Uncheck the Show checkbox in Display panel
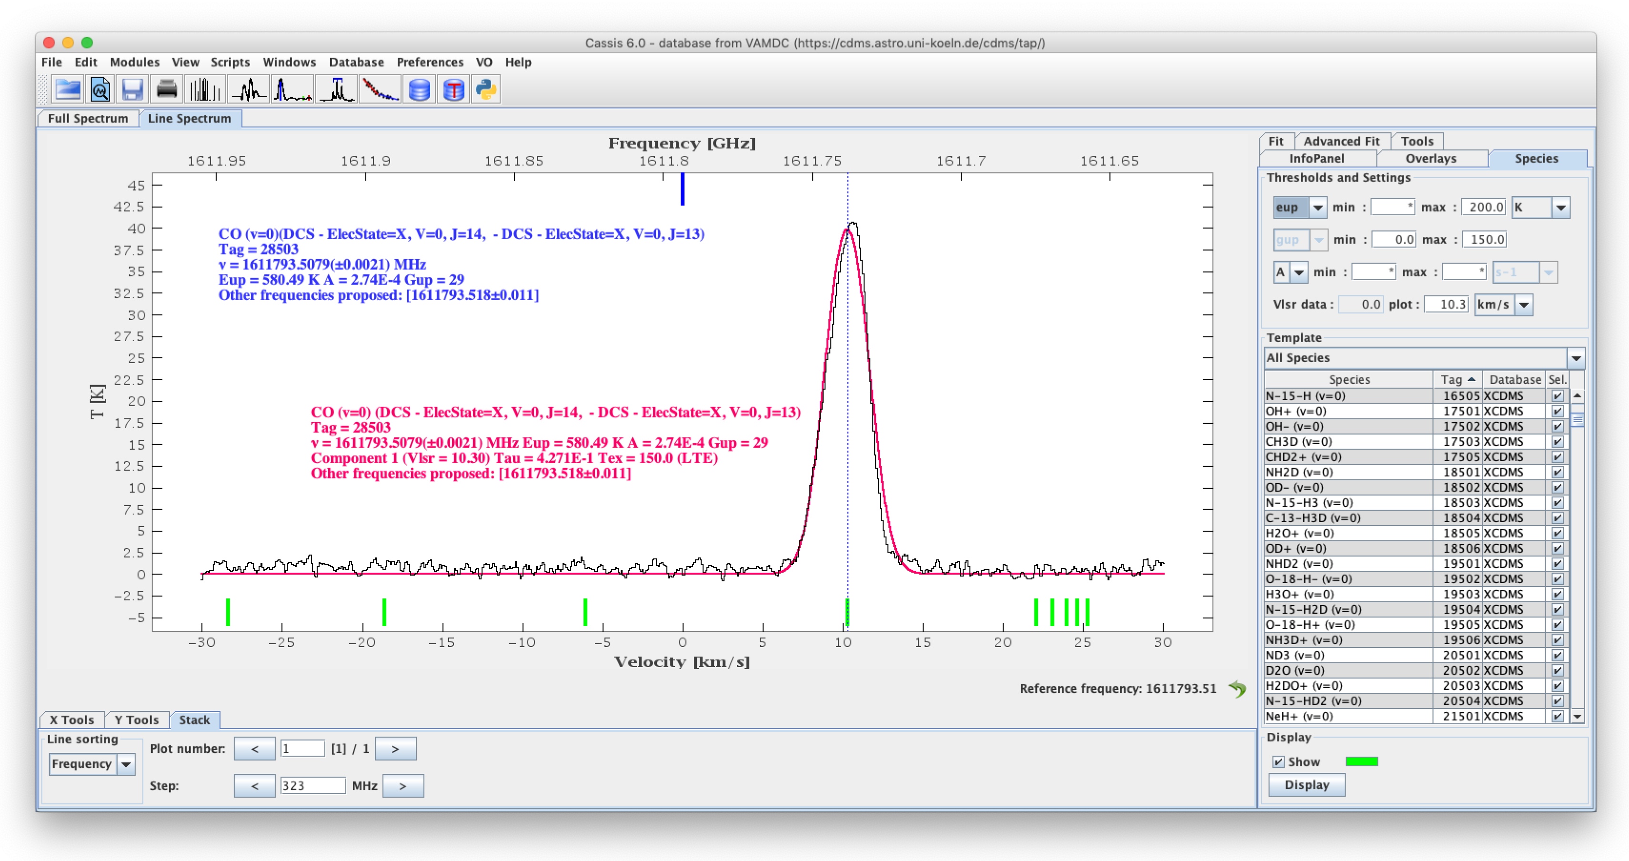This screenshot has width=1629, height=861. (x=1278, y=762)
